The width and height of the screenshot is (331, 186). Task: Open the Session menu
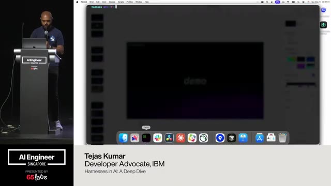point(112,2)
